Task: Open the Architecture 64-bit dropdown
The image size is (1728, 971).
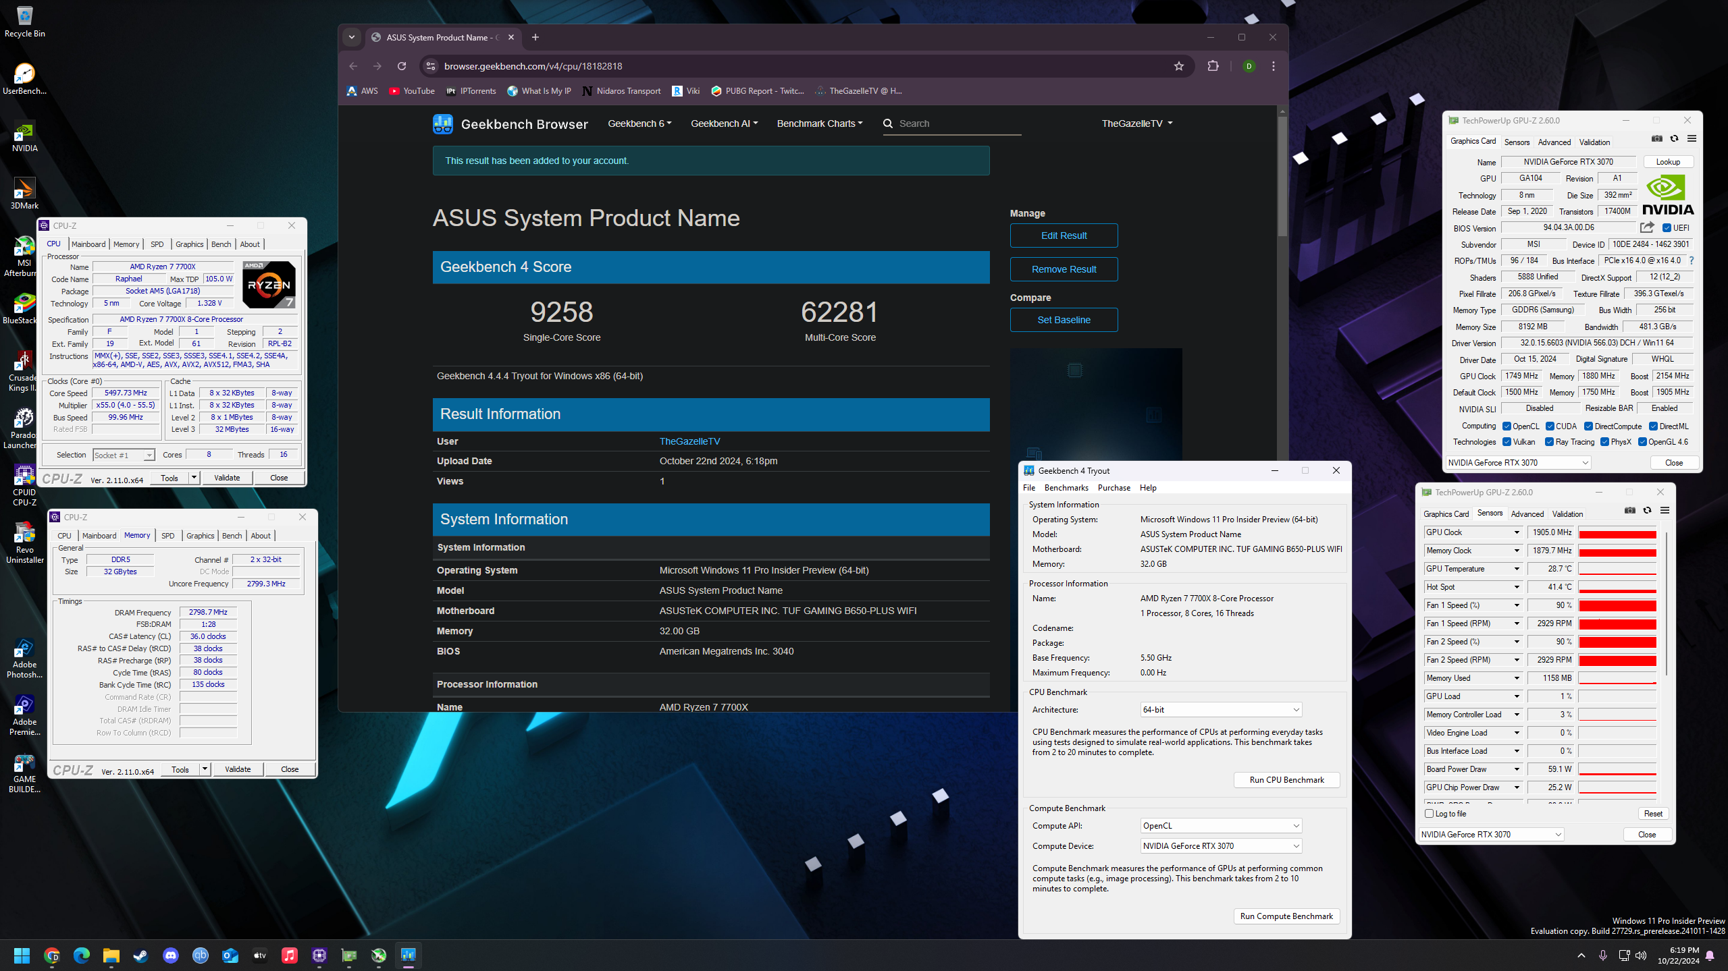Action: pyautogui.click(x=1221, y=710)
